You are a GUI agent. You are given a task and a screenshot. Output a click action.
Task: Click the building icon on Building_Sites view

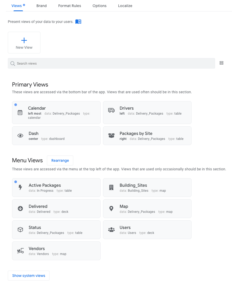click(x=111, y=187)
